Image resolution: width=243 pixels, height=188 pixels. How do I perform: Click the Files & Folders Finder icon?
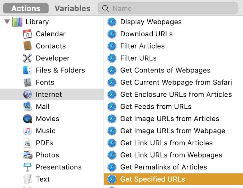coord(27,70)
